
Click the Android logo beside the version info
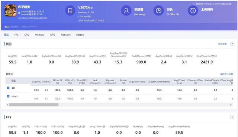click(19, 13)
